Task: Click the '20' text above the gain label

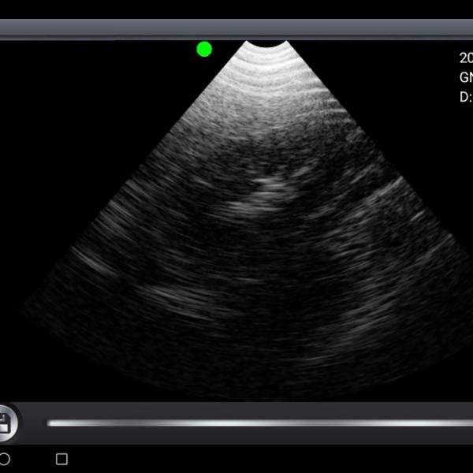Action: [465, 58]
